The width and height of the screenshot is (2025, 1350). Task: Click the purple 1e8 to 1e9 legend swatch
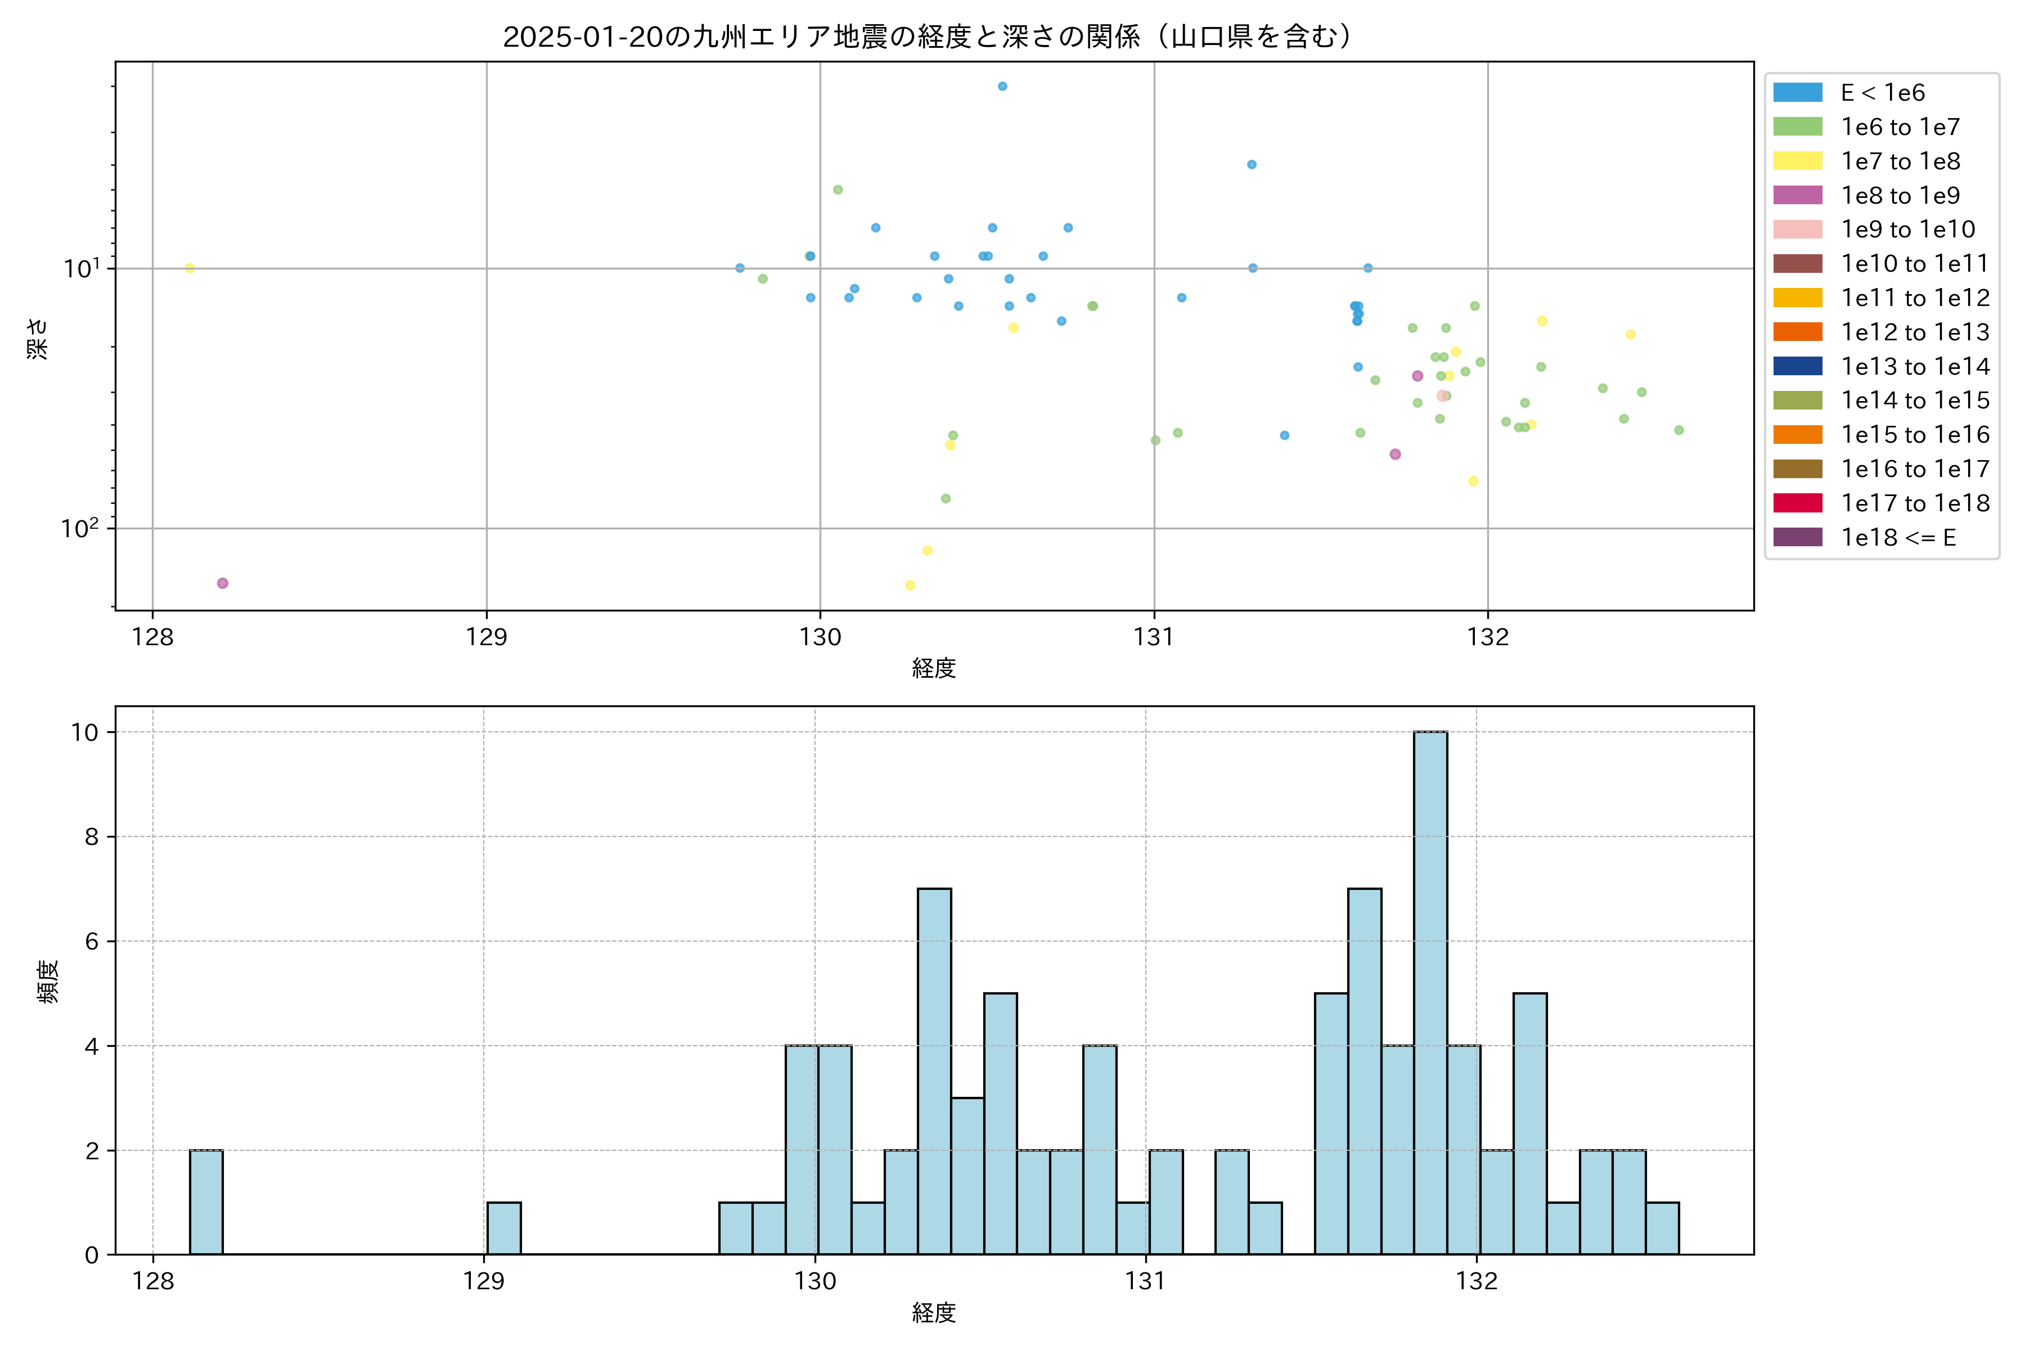(x=1797, y=195)
